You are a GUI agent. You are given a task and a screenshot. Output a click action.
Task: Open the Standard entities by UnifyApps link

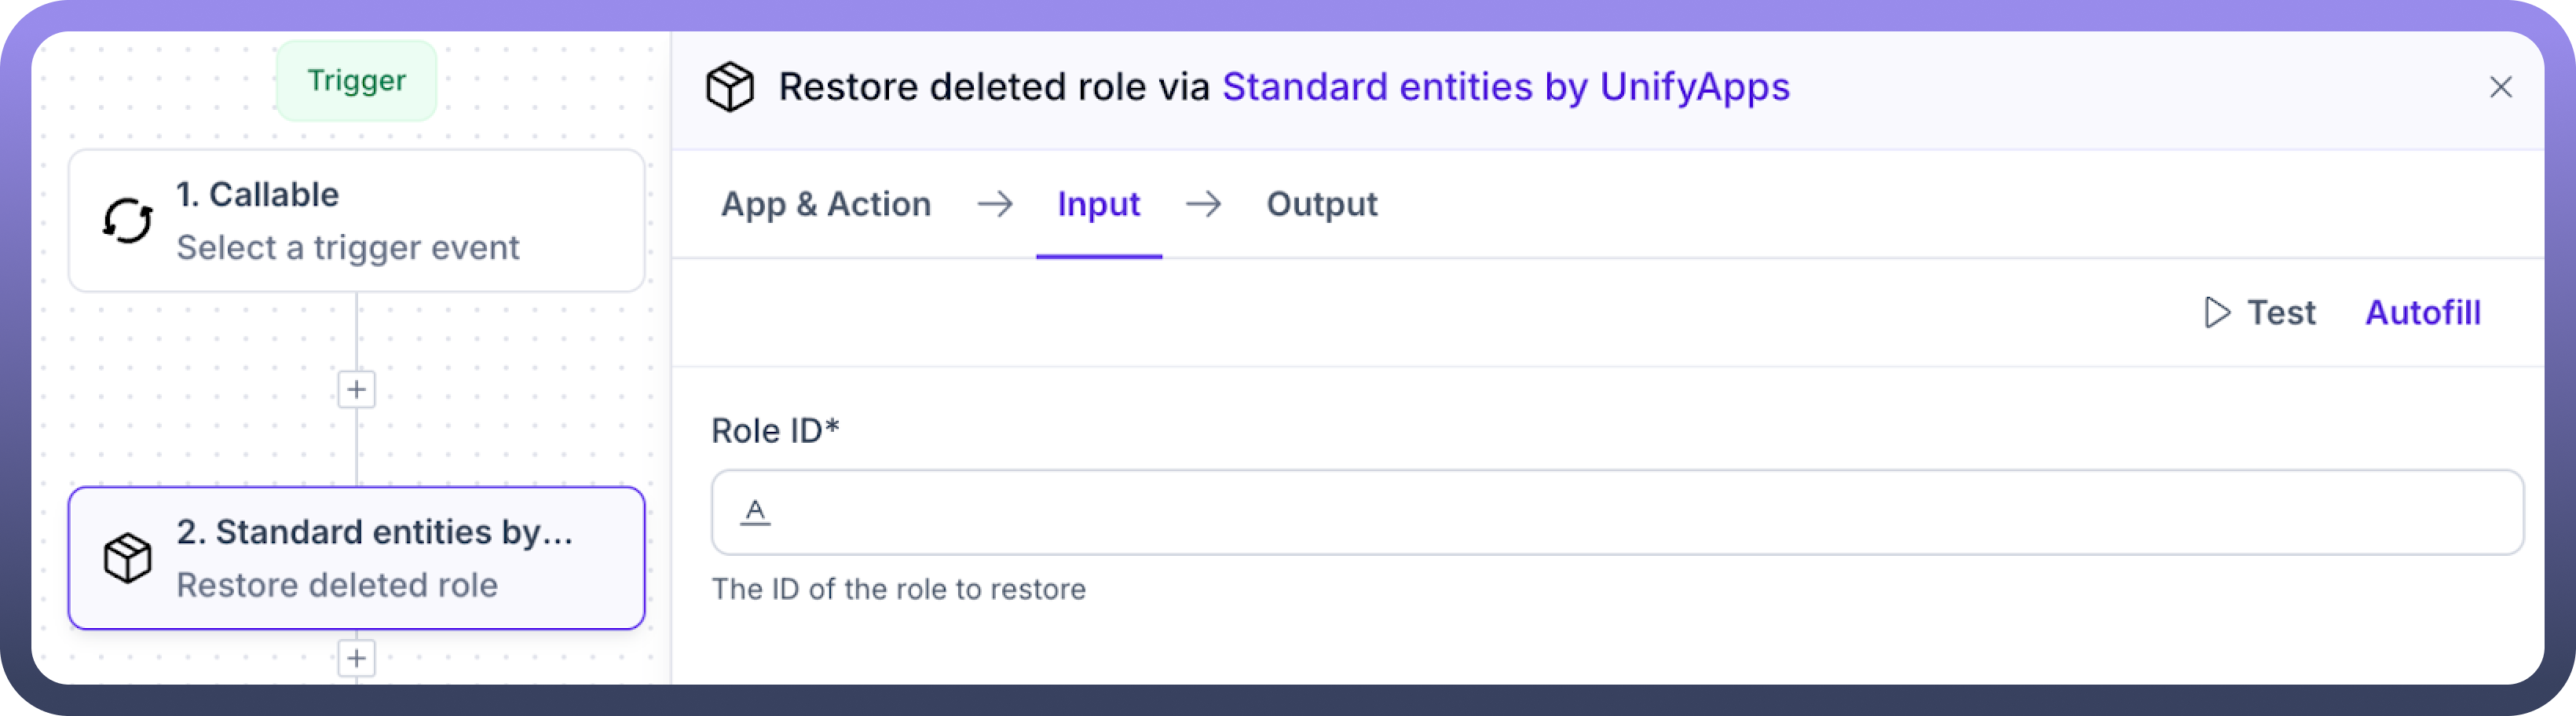click(x=1505, y=87)
